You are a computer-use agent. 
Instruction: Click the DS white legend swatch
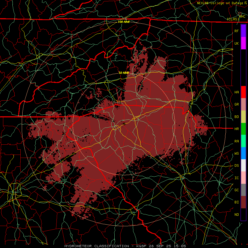[243, 165]
